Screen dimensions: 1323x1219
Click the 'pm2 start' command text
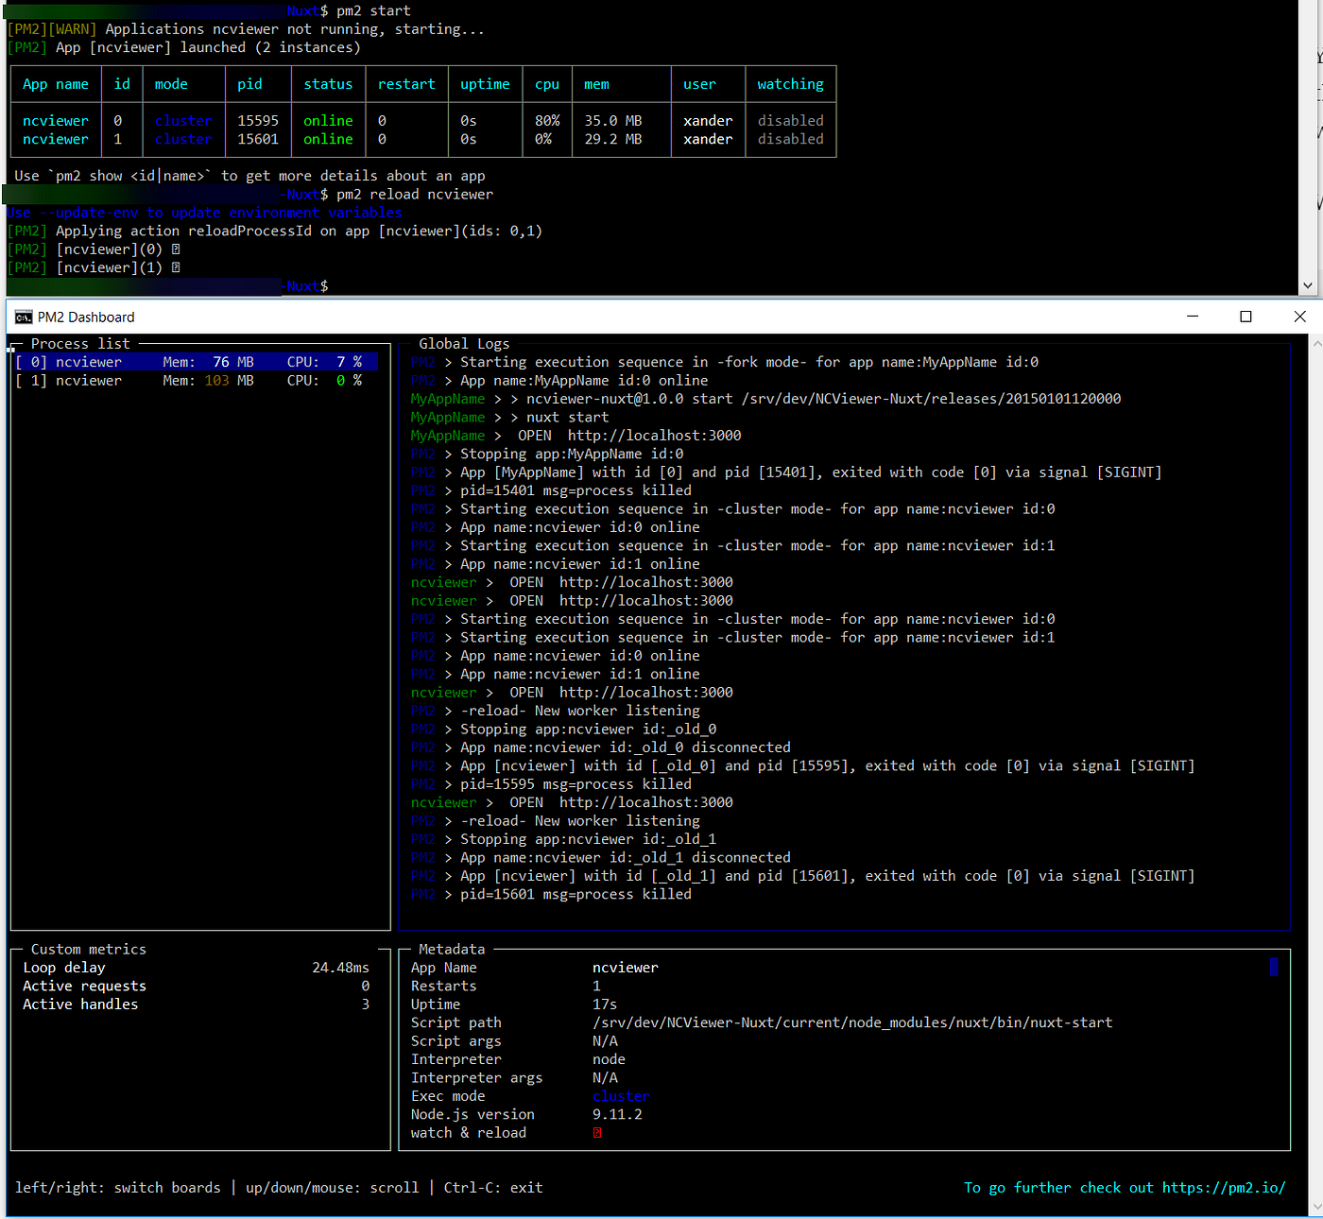click(x=373, y=10)
